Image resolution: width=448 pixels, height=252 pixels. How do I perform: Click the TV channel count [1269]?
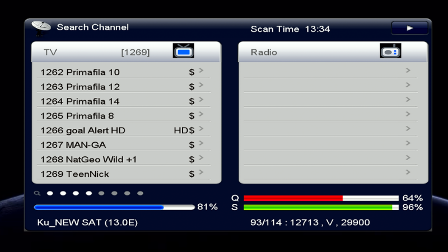[136, 52]
